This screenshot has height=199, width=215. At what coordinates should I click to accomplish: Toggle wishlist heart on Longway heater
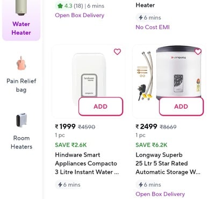point(198,52)
